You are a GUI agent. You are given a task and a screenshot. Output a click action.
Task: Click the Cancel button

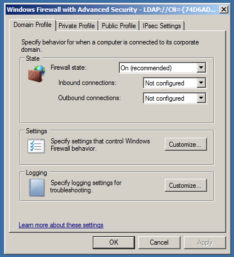point(159,242)
